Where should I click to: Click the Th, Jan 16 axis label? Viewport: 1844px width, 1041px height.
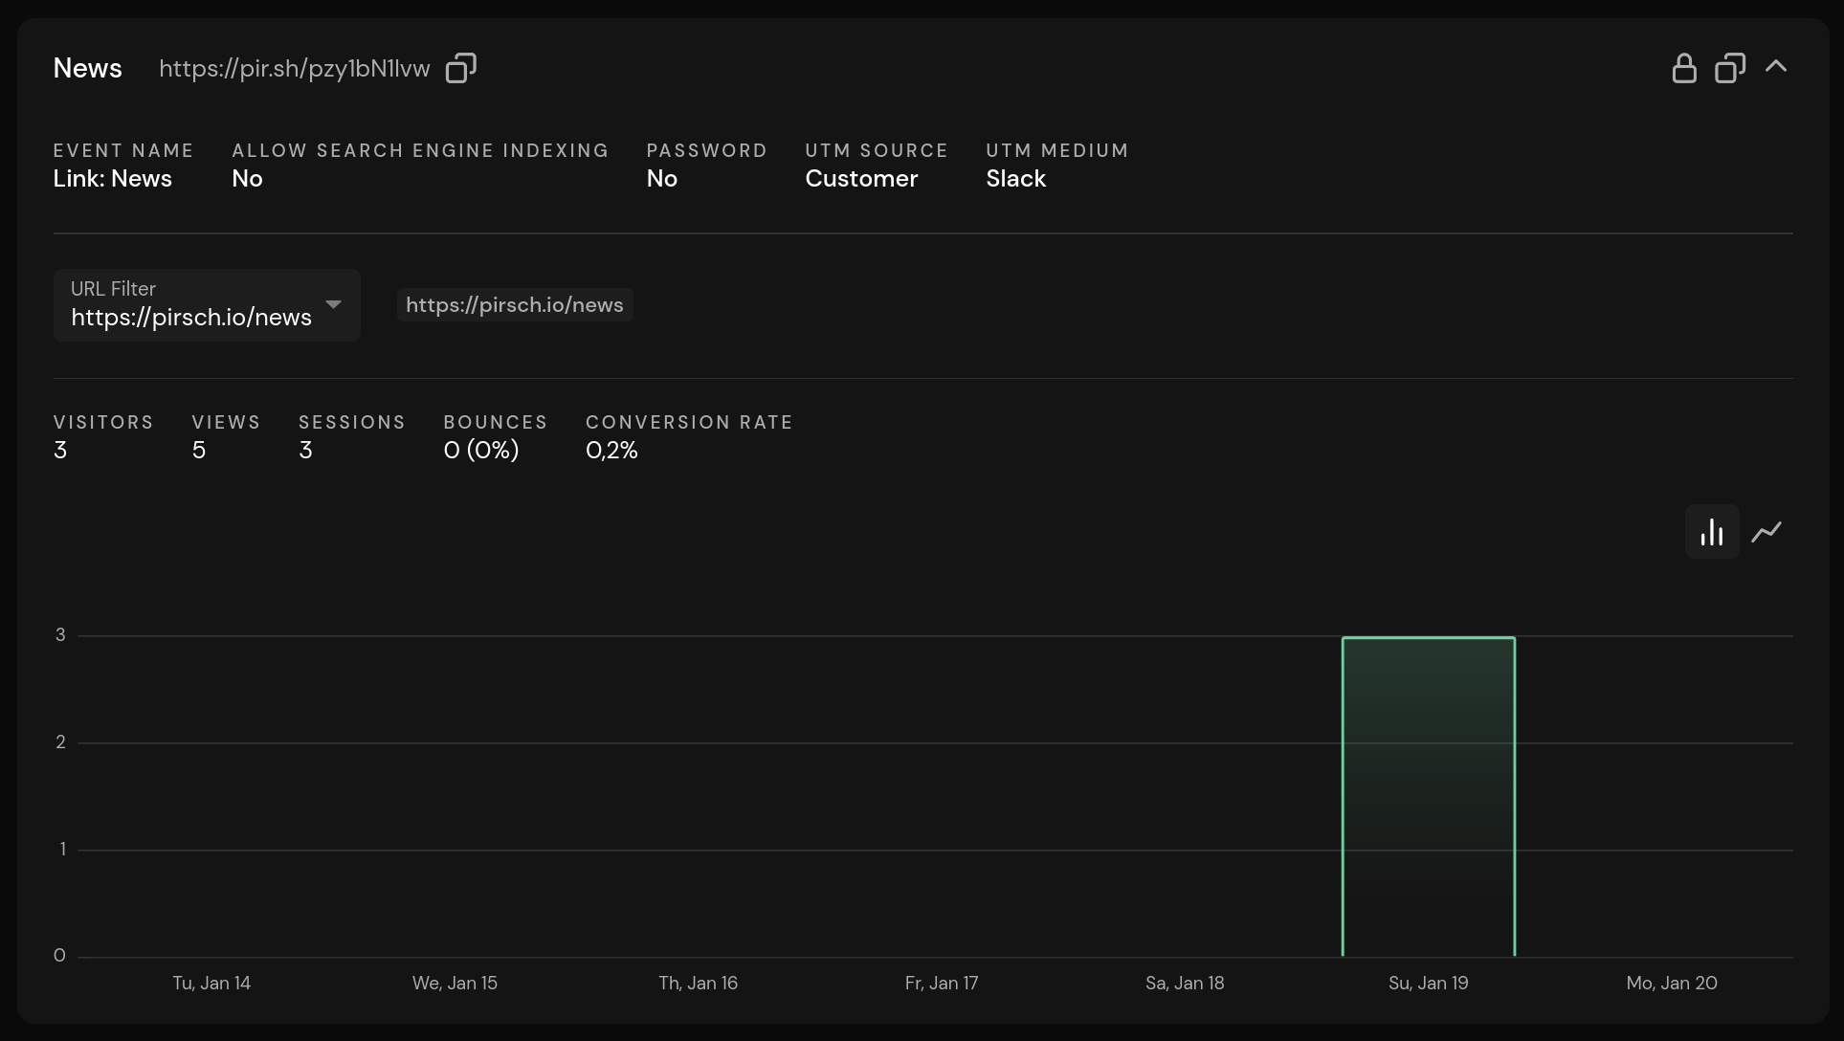click(699, 984)
